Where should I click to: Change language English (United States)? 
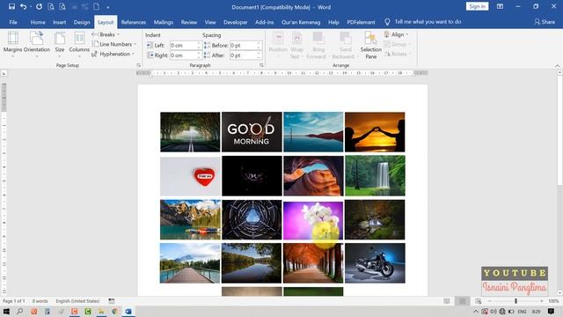click(x=77, y=301)
